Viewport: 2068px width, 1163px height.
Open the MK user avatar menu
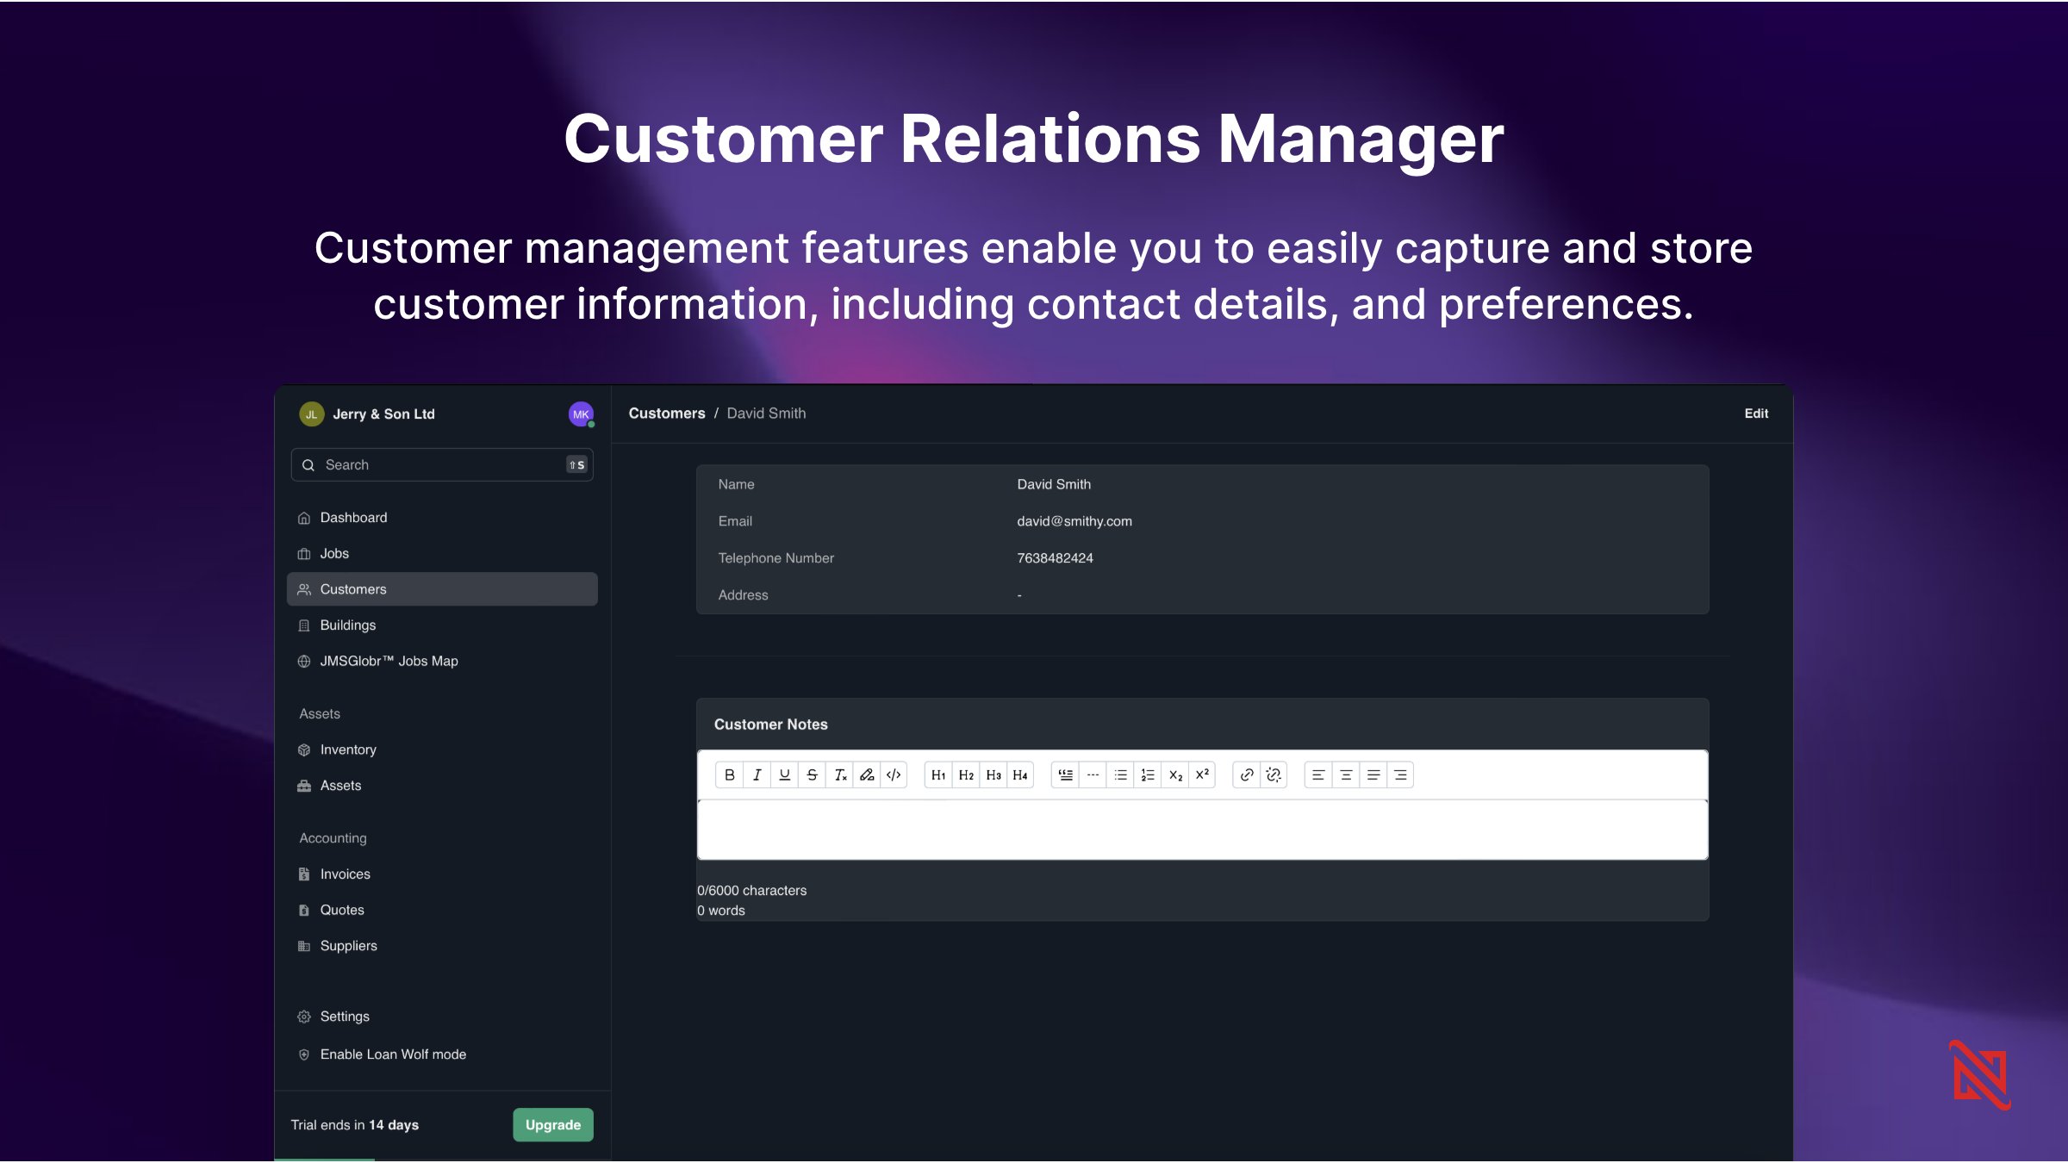click(581, 414)
